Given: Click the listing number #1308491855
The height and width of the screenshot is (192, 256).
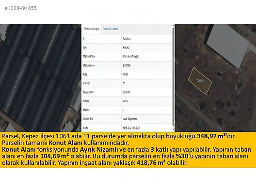Looking at the screenshot, I should tap(21, 8).
